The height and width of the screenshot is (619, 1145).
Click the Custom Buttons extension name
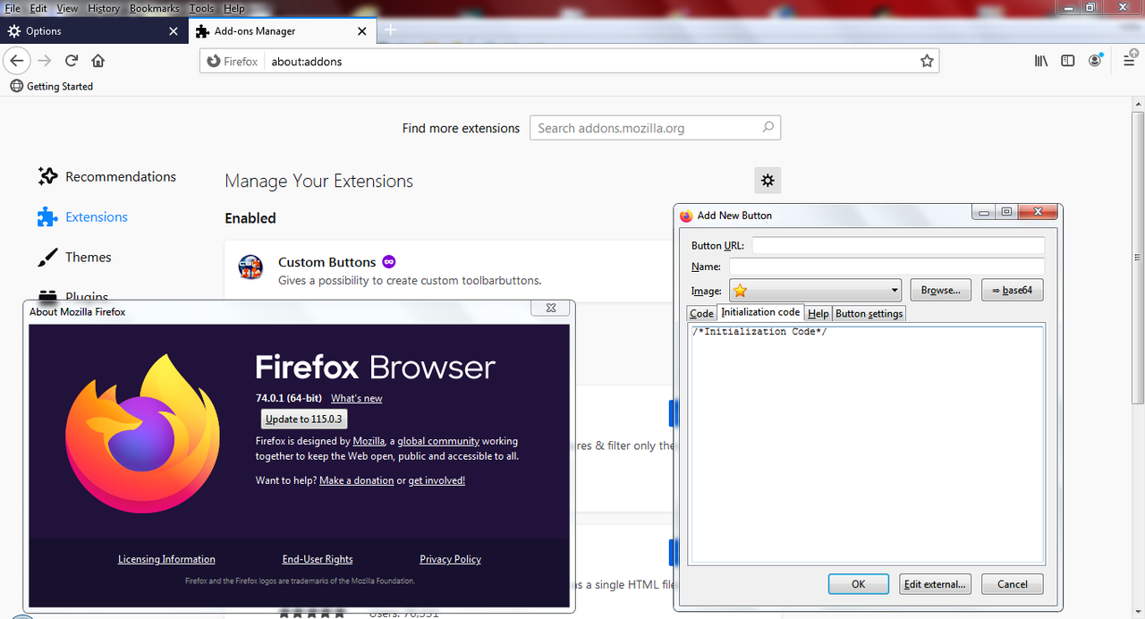(327, 262)
